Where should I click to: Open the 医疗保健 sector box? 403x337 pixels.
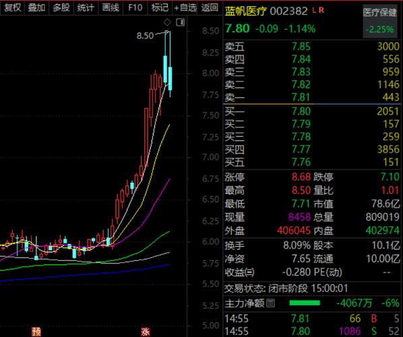tap(380, 22)
